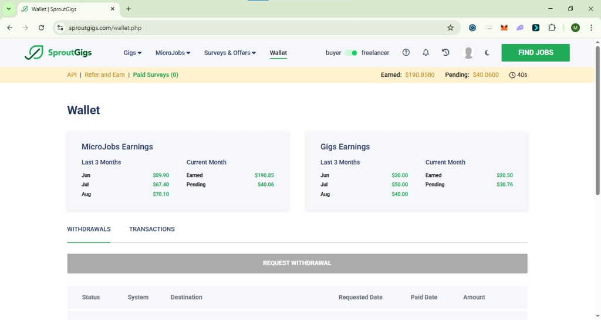Click the Find Jobs button
601x320 pixels.
(x=535, y=53)
